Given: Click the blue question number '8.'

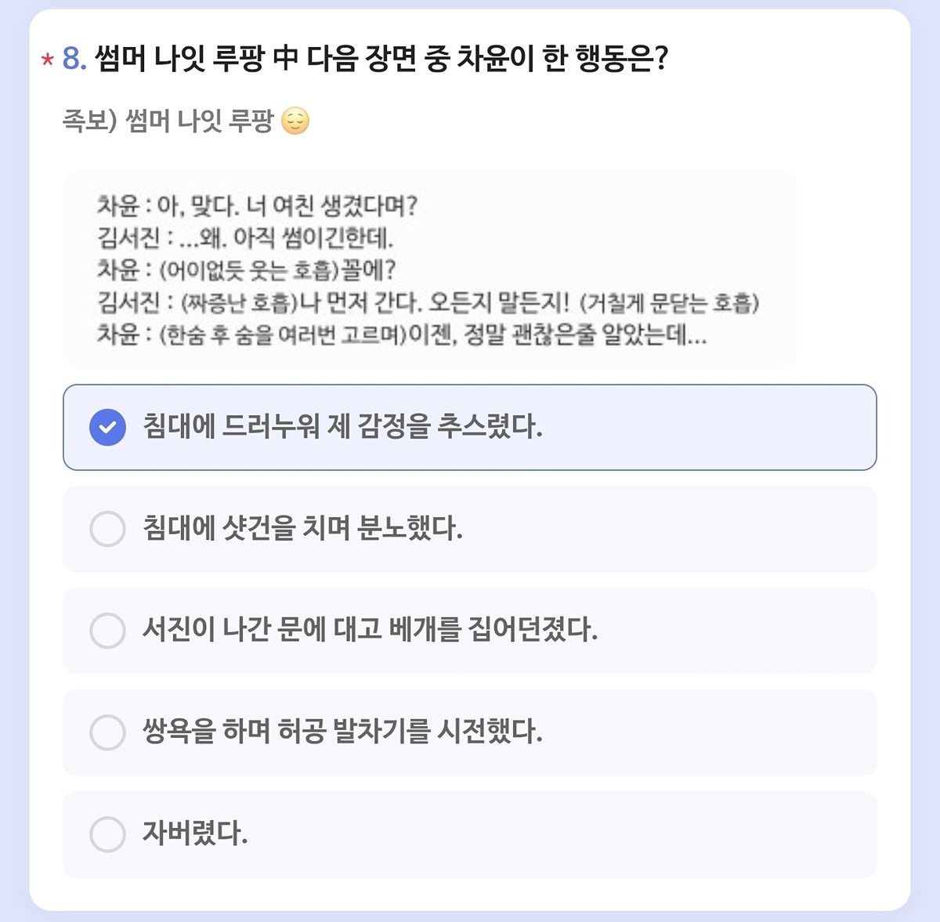Looking at the screenshot, I should [x=74, y=59].
